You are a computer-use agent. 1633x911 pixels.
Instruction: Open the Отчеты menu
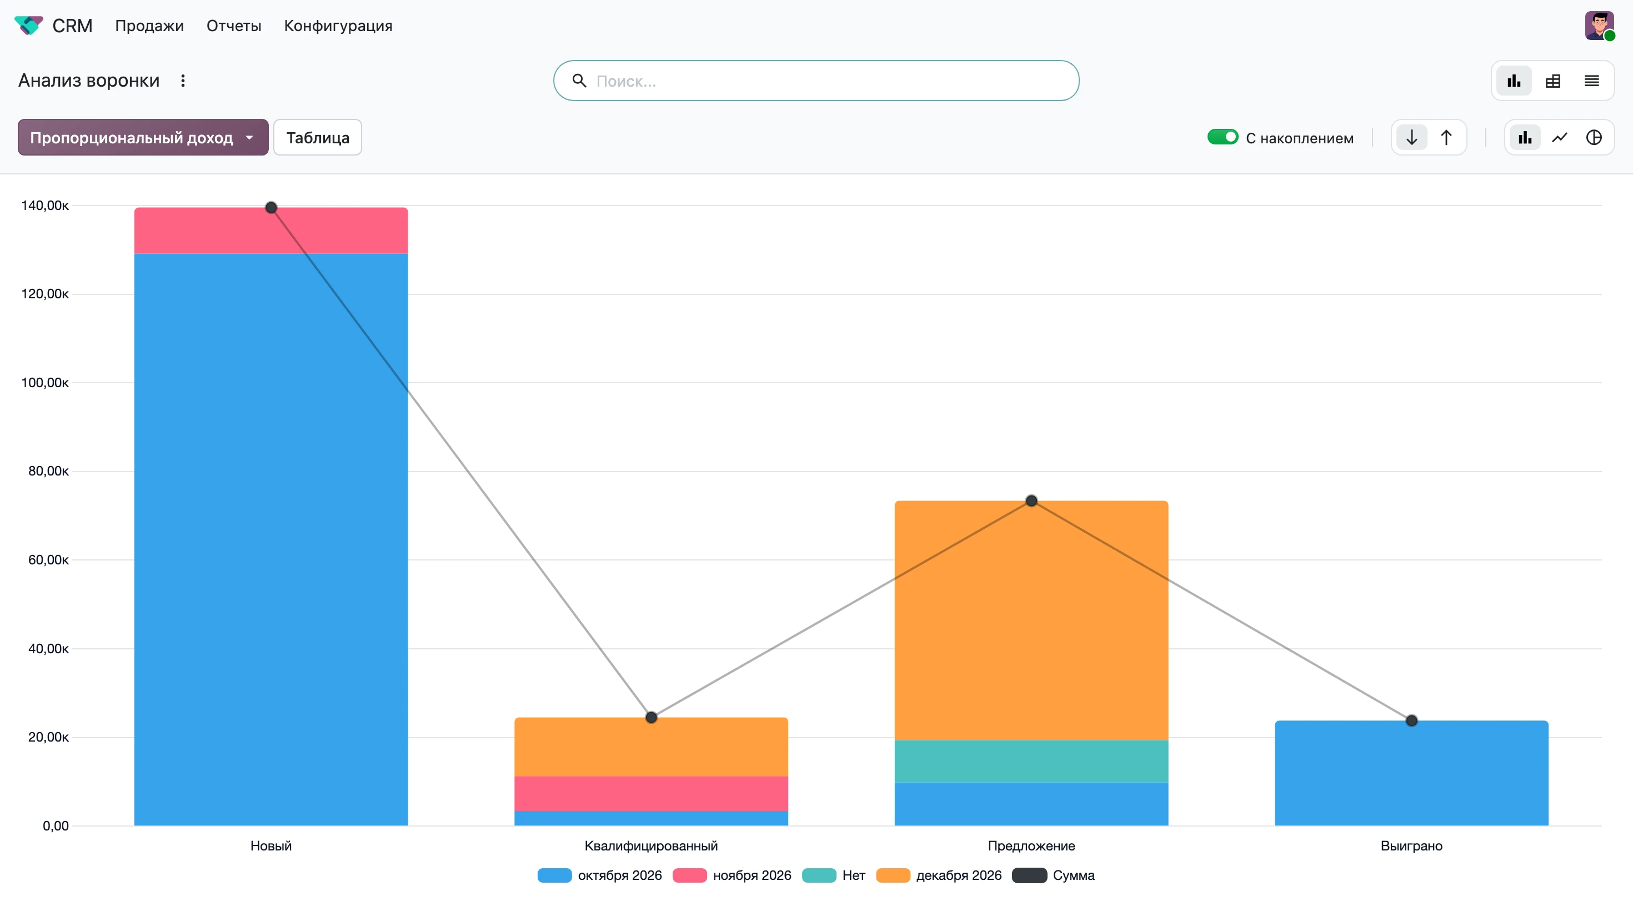pos(234,26)
